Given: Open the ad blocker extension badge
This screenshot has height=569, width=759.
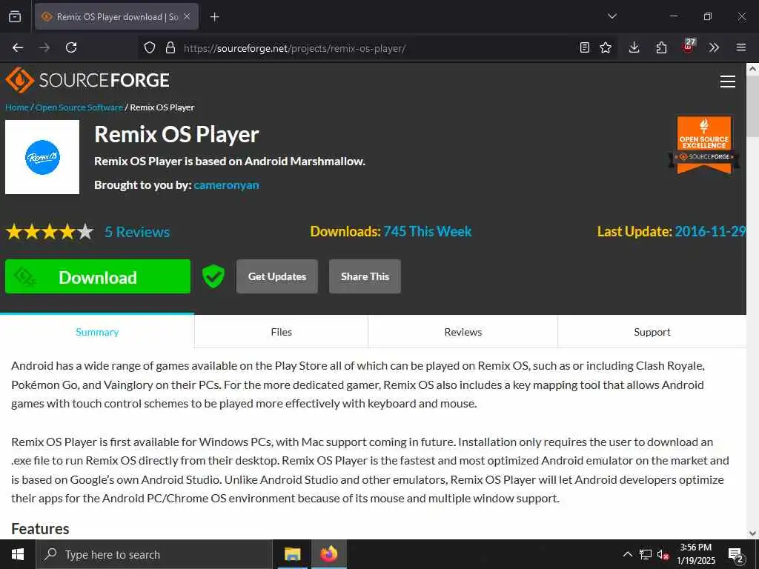Looking at the screenshot, I should pos(689,47).
